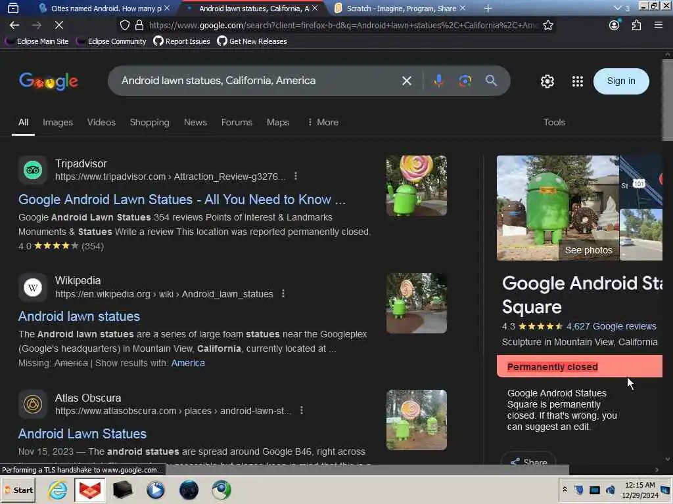Screen dimensions: 673x504
Task: Show results with the America link
Action: [x=188, y=363]
